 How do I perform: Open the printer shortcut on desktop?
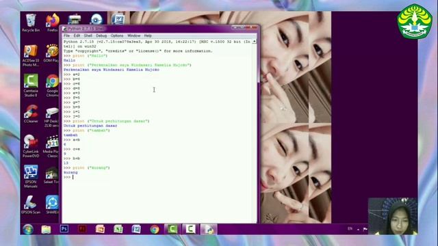75,19
